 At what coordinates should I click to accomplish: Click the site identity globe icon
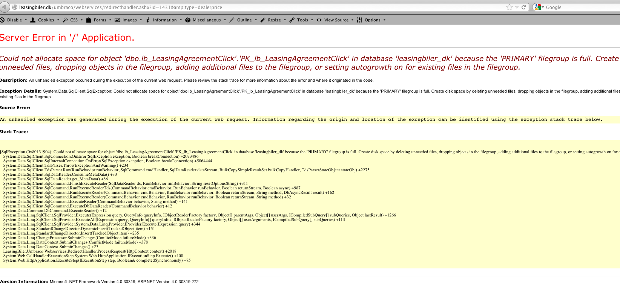click(15, 7)
